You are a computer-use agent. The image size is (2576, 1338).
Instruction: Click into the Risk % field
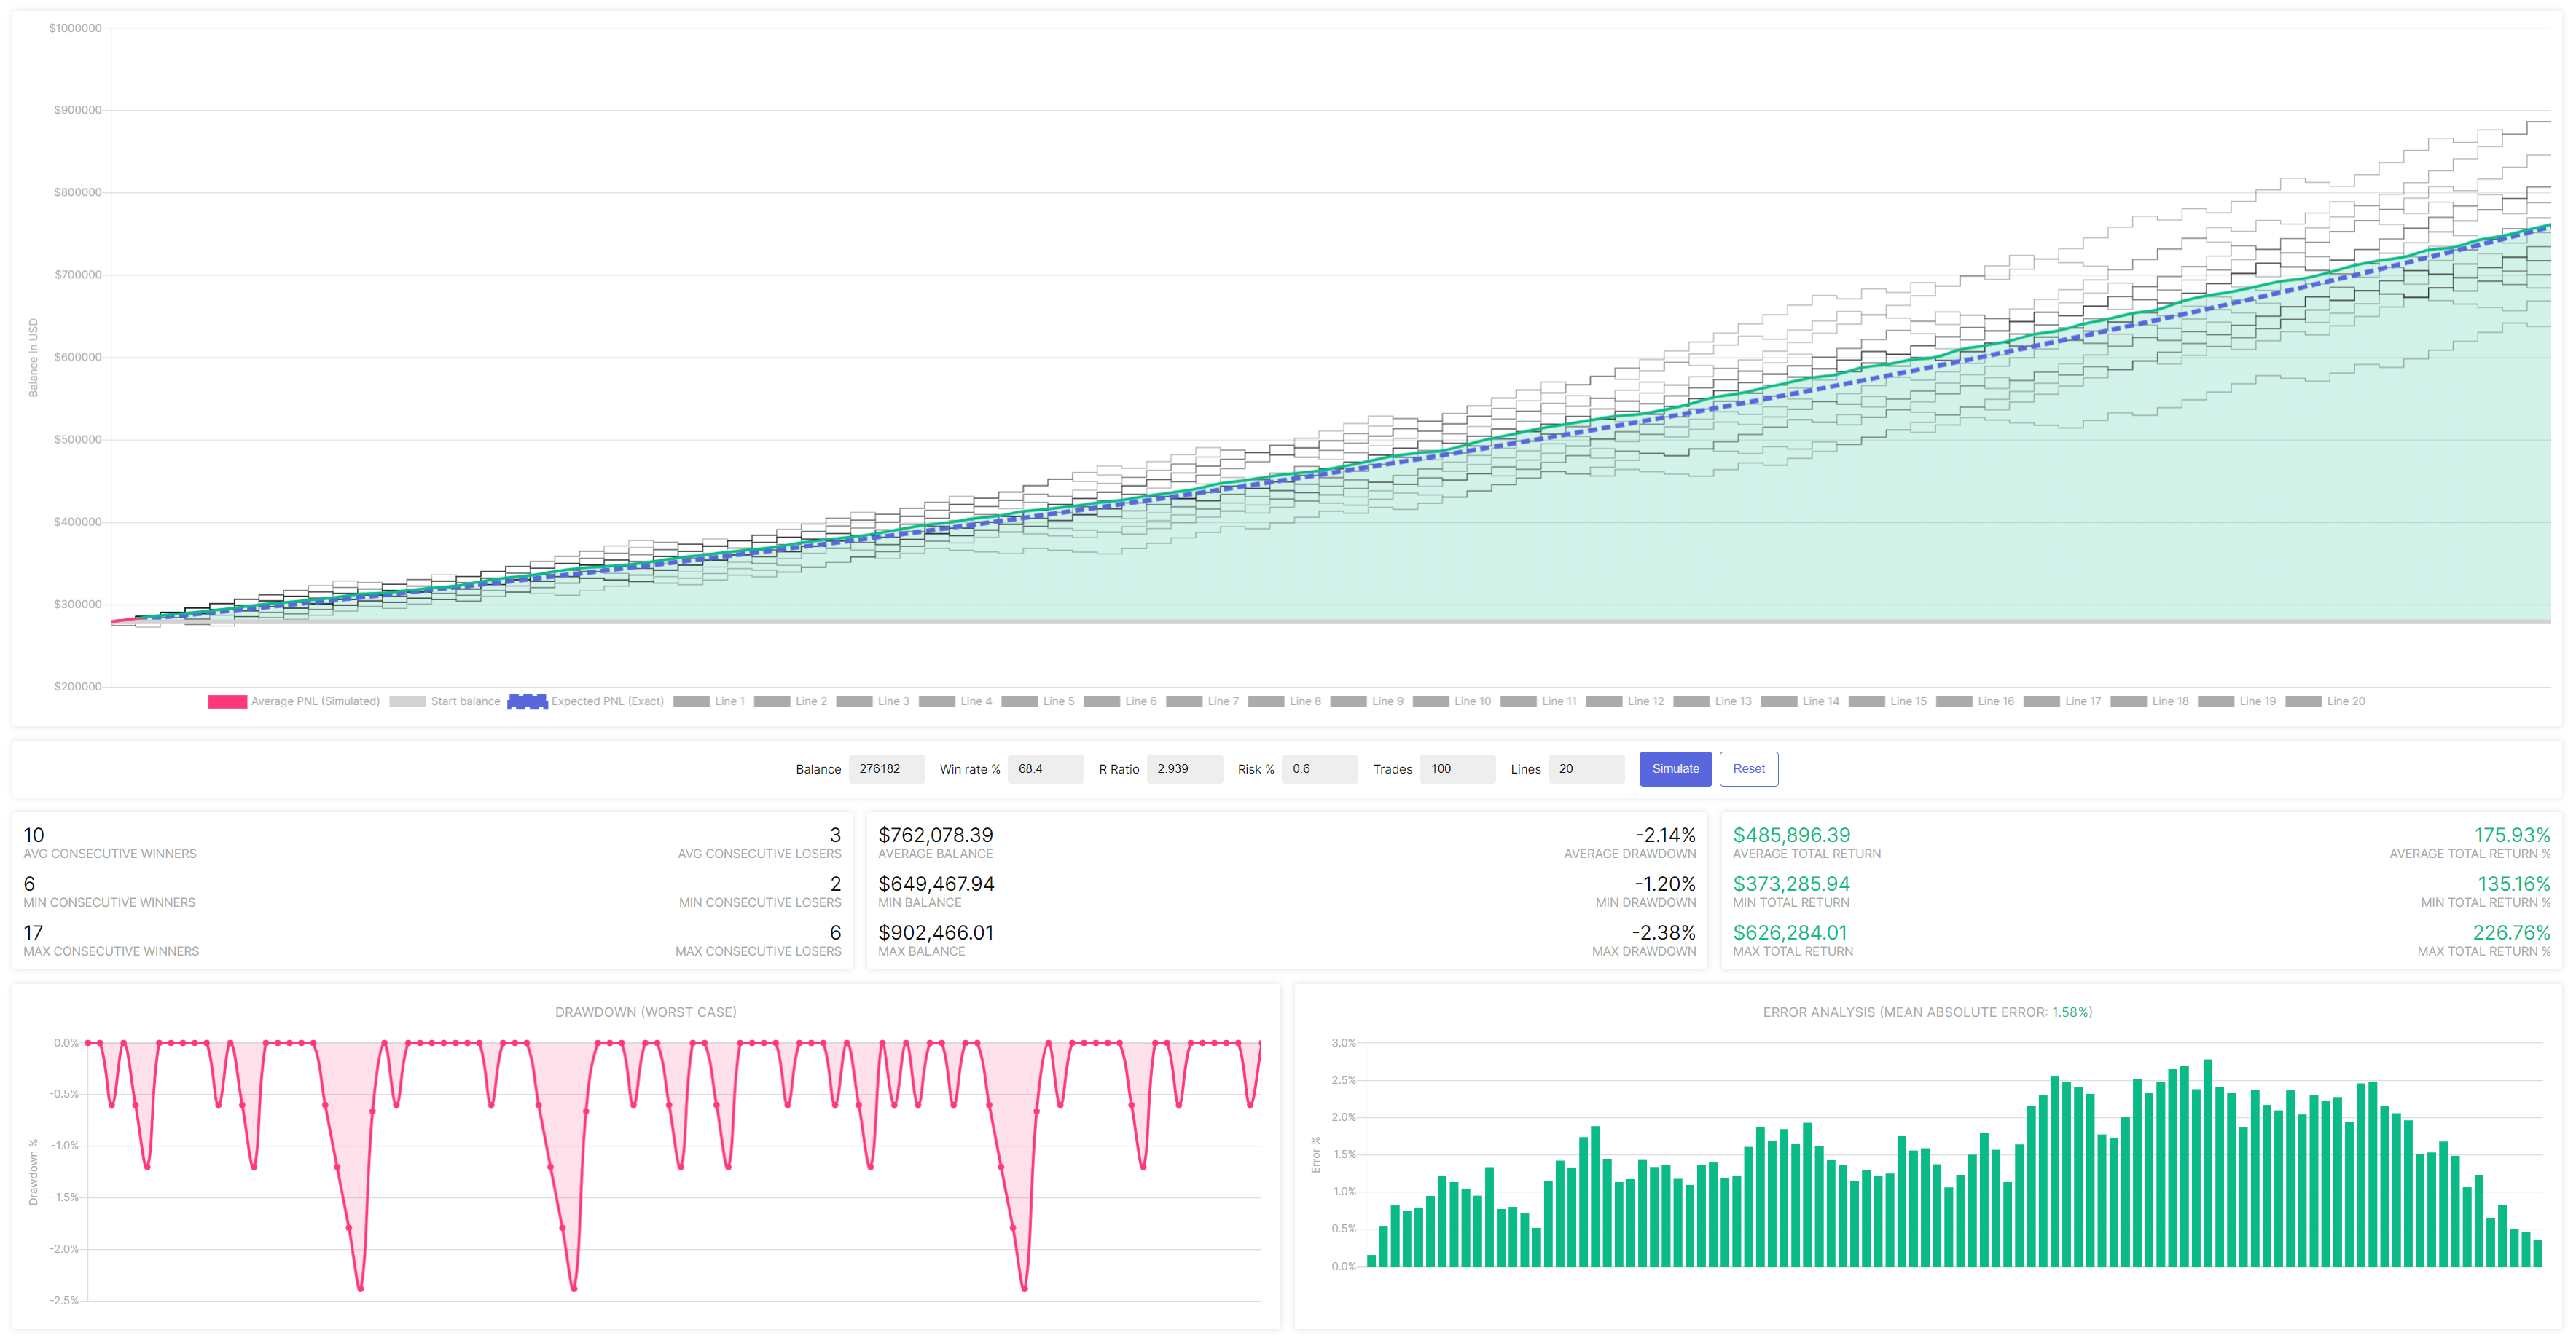pyautogui.click(x=1319, y=768)
